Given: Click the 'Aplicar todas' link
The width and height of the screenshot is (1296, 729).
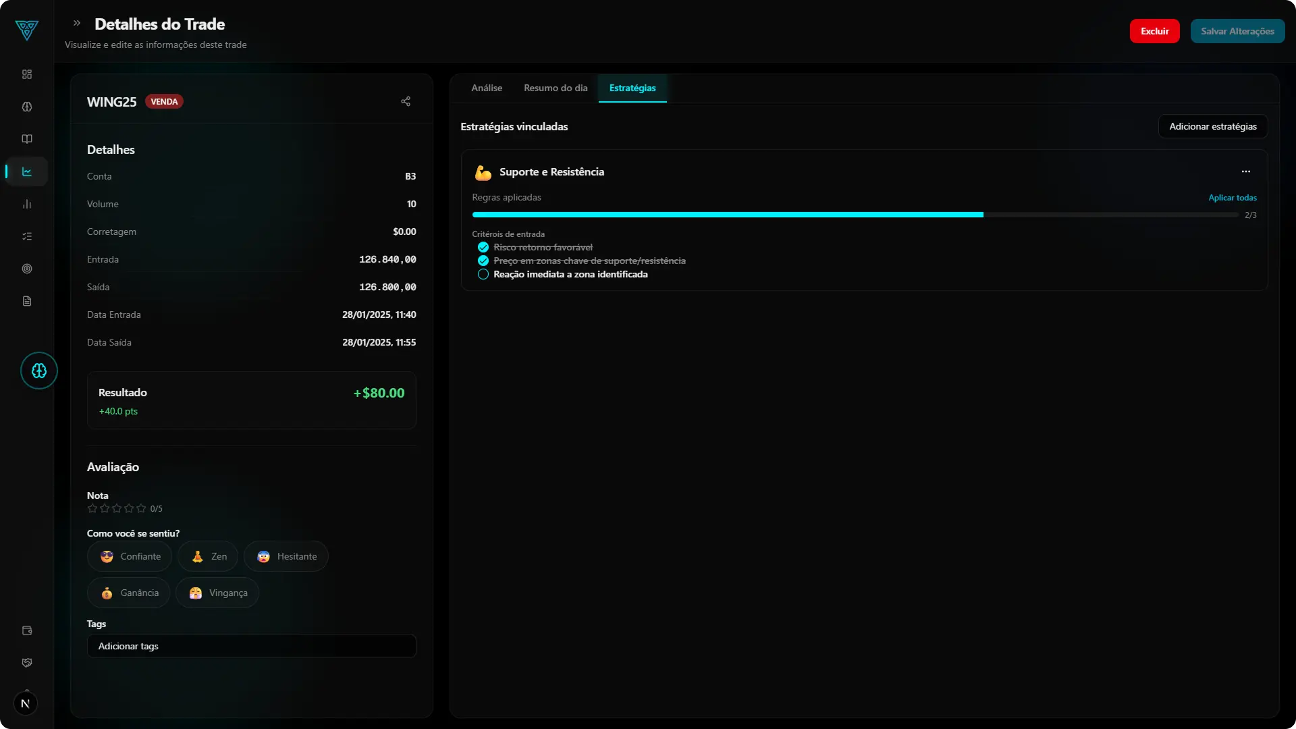Looking at the screenshot, I should [1232, 197].
